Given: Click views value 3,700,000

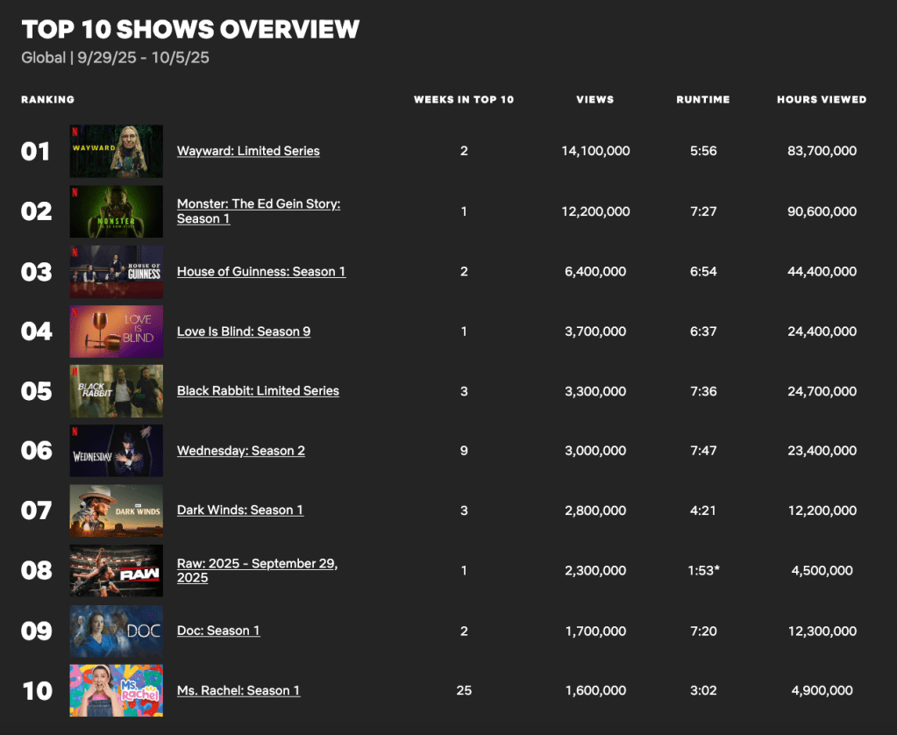Looking at the screenshot, I should [x=595, y=332].
